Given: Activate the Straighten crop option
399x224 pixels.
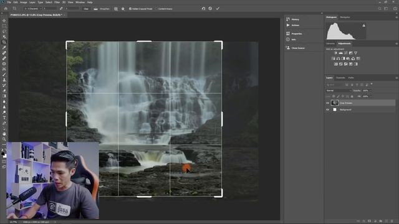Looking at the screenshot, I should click(x=102, y=9).
